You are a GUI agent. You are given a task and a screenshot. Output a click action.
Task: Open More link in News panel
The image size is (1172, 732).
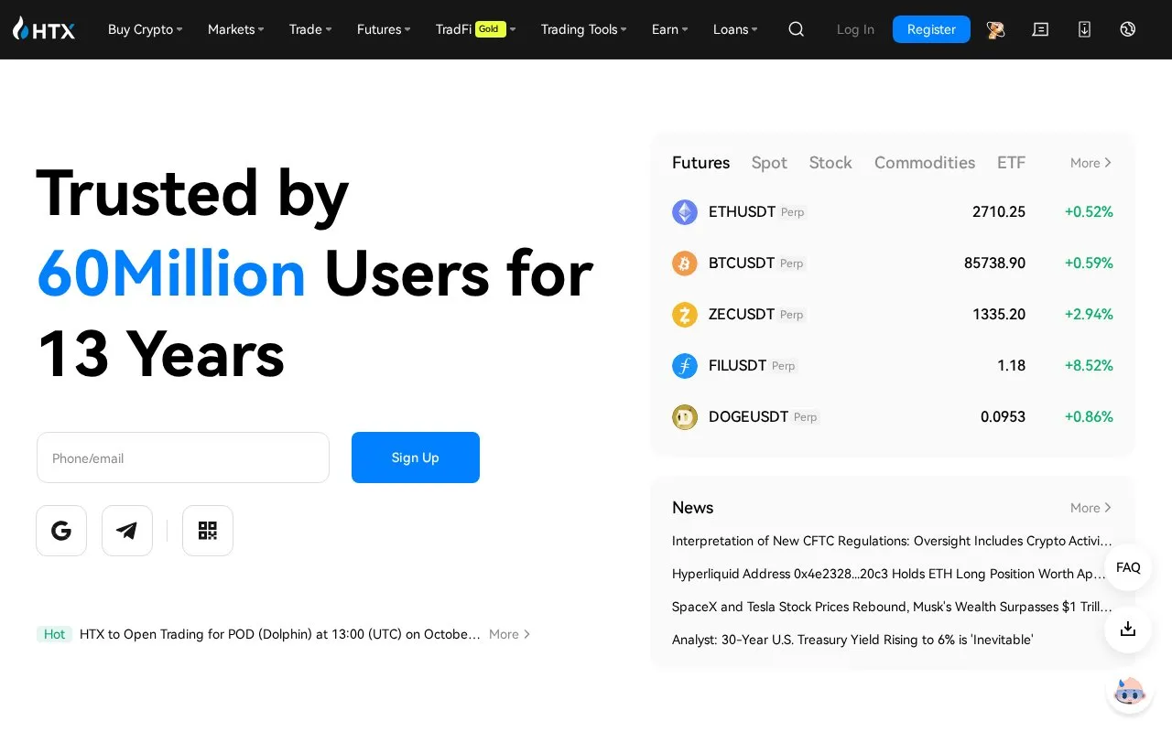pos(1091,508)
